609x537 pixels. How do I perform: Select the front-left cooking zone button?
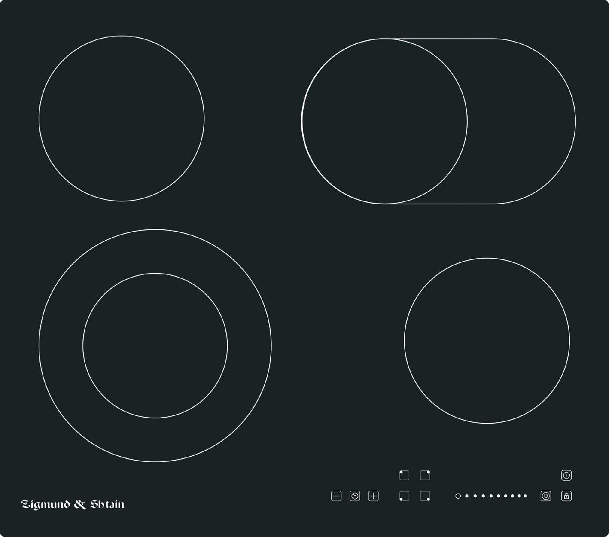pos(404,496)
